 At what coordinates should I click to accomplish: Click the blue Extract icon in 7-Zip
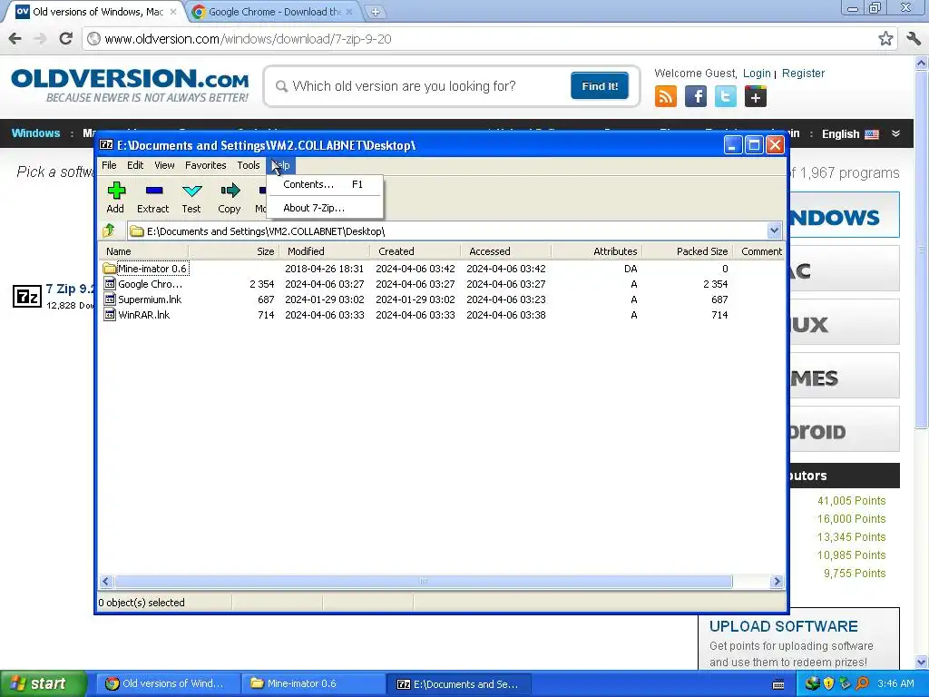coord(154,191)
